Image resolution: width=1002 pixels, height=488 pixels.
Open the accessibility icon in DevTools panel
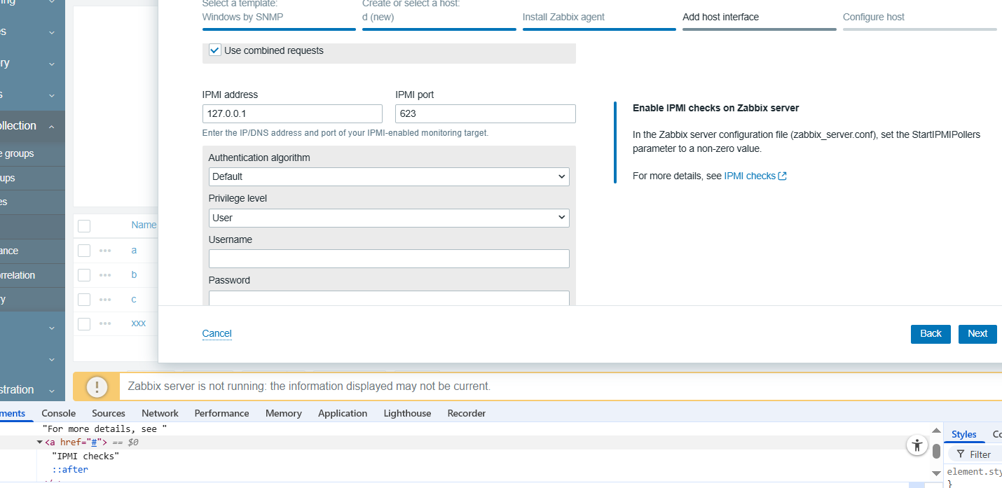pos(917,445)
